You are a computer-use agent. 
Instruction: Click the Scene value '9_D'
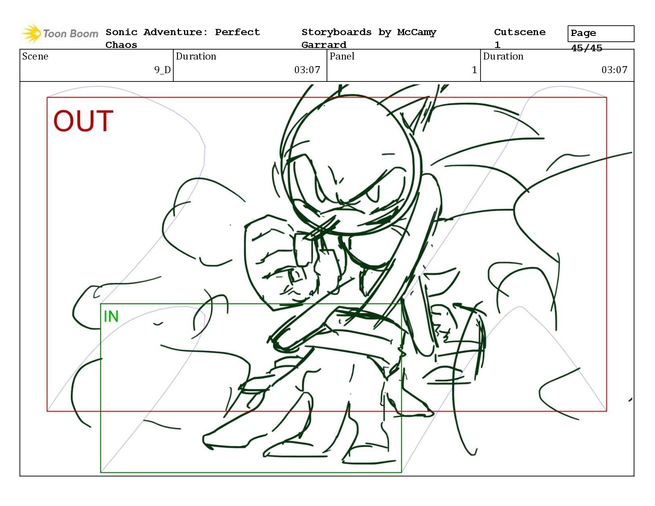pos(163,70)
